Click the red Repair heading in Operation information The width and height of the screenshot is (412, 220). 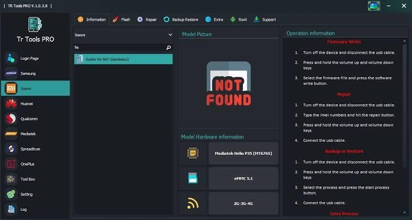coord(344,94)
